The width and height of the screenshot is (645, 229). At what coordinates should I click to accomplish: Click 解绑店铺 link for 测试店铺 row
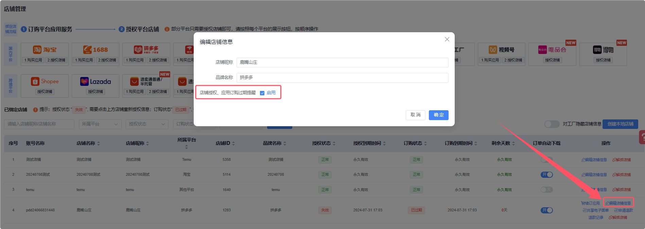[x=621, y=160]
